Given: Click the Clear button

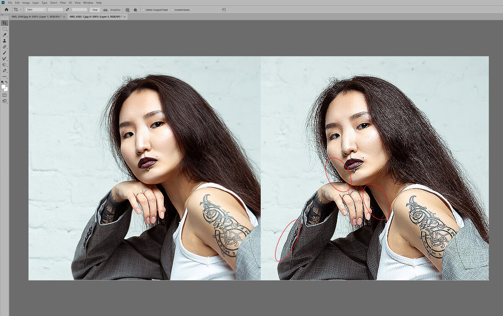Looking at the screenshot, I should click(x=95, y=10).
